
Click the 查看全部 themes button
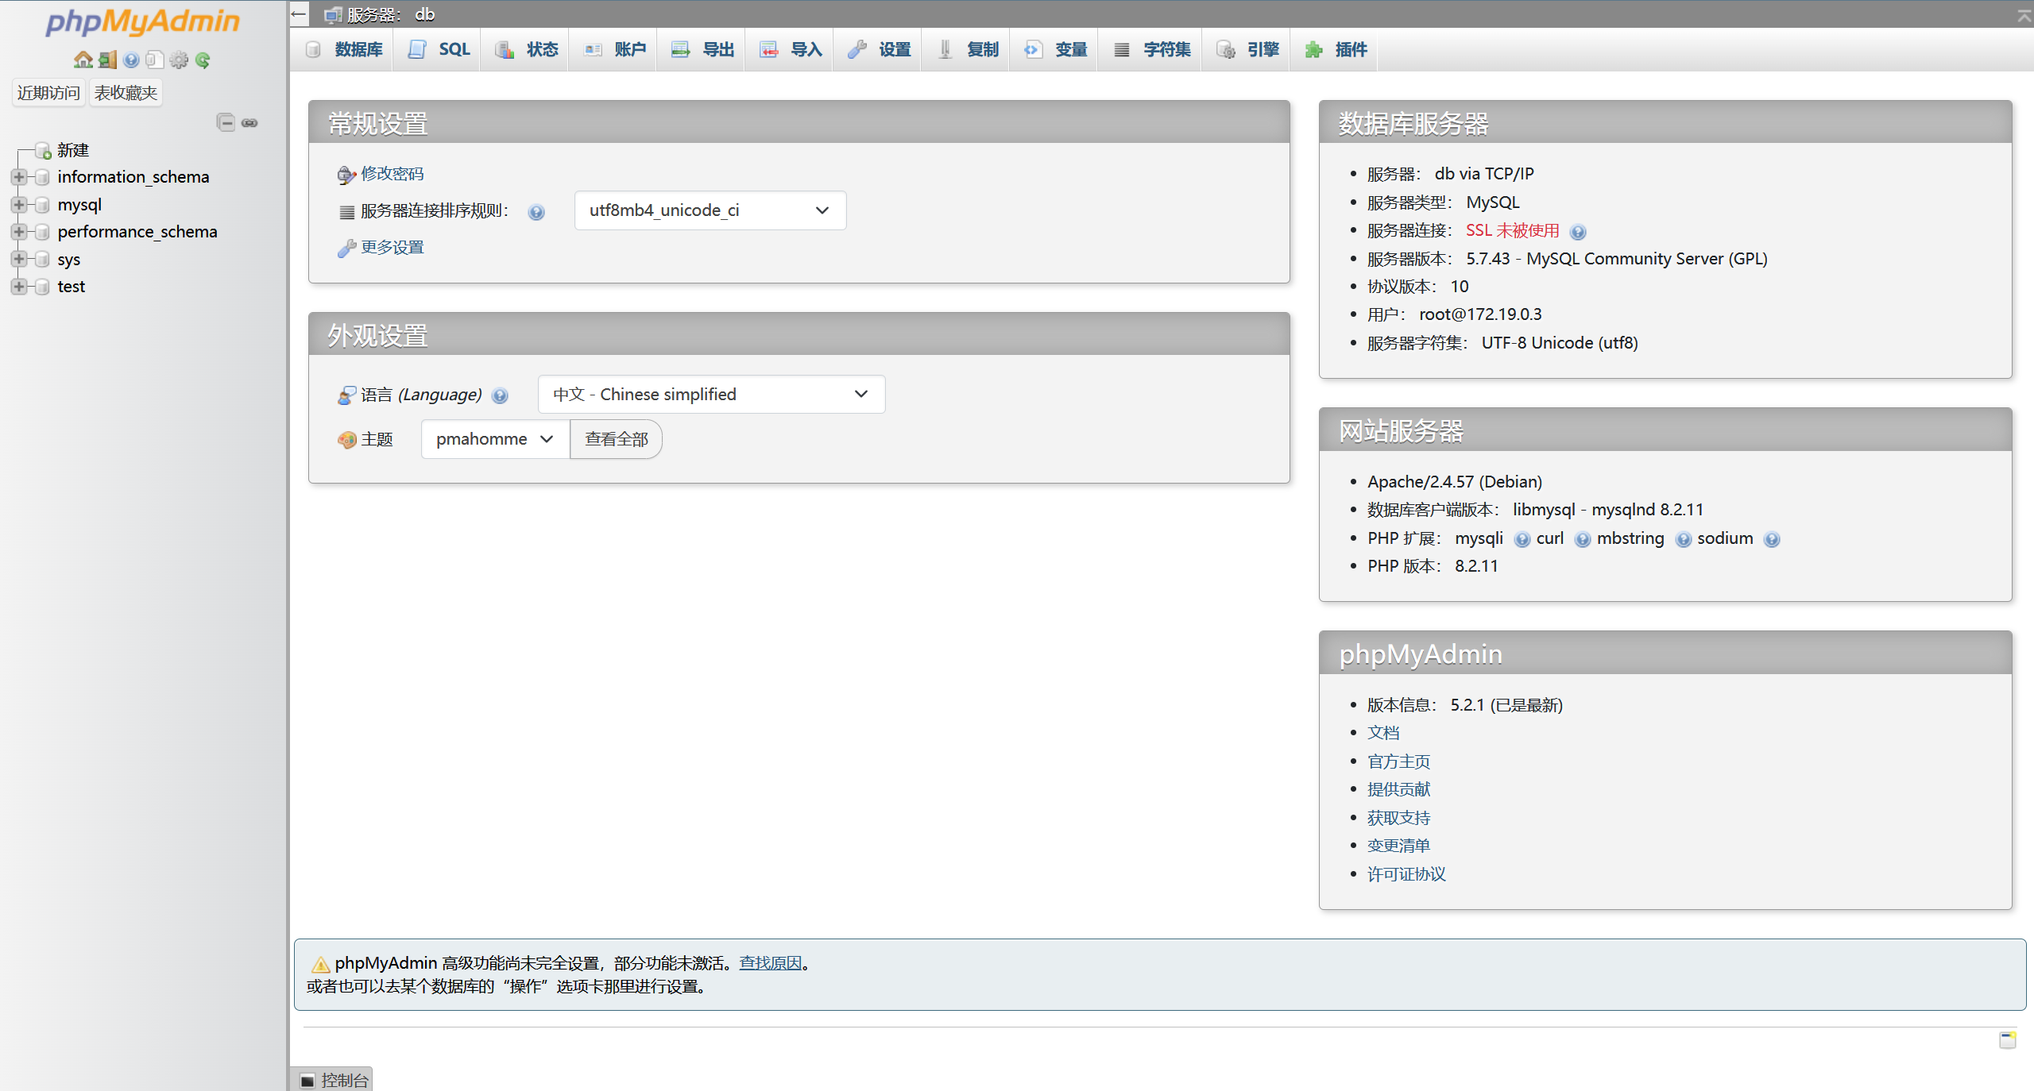[x=616, y=439]
